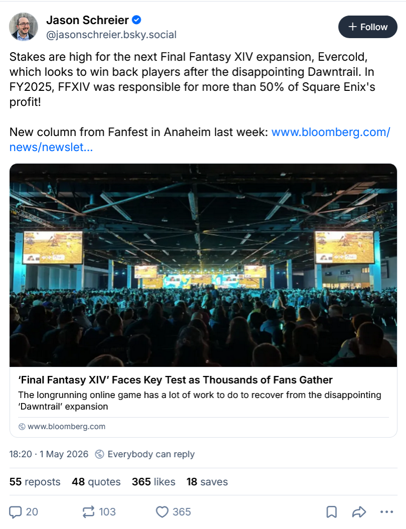The width and height of the screenshot is (406, 529).
Task: Click the Jason Schreier display name
Action: (87, 20)
